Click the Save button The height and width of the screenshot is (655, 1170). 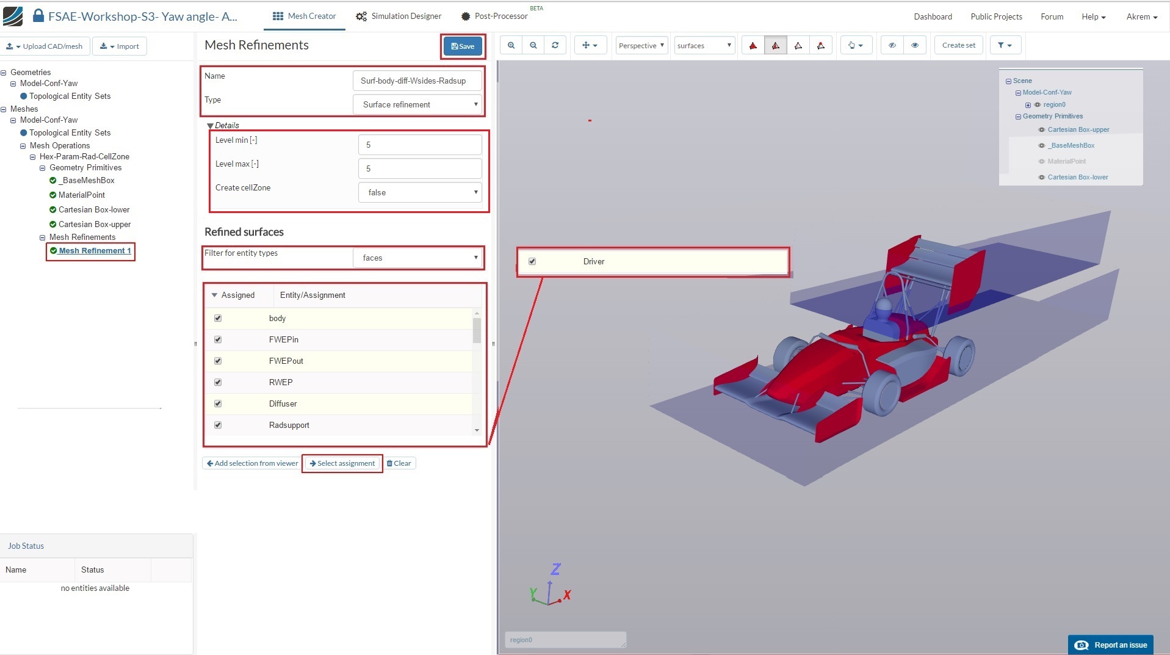coord(463,46)
